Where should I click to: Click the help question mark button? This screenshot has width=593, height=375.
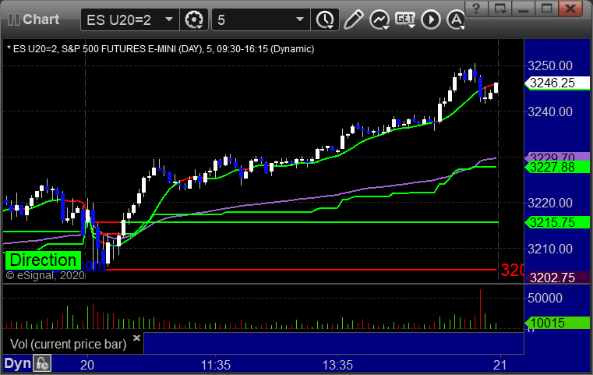pyautogui.click(x=476, y=9)
